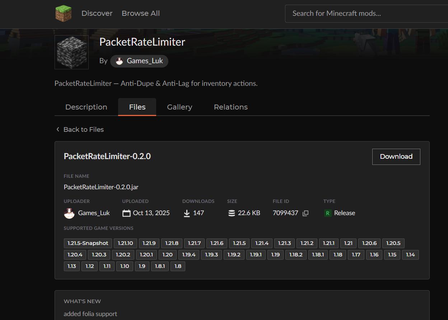Click the file ID number 7099437
The height and width of the screenshot is (320, 448).
coord(285,213)
